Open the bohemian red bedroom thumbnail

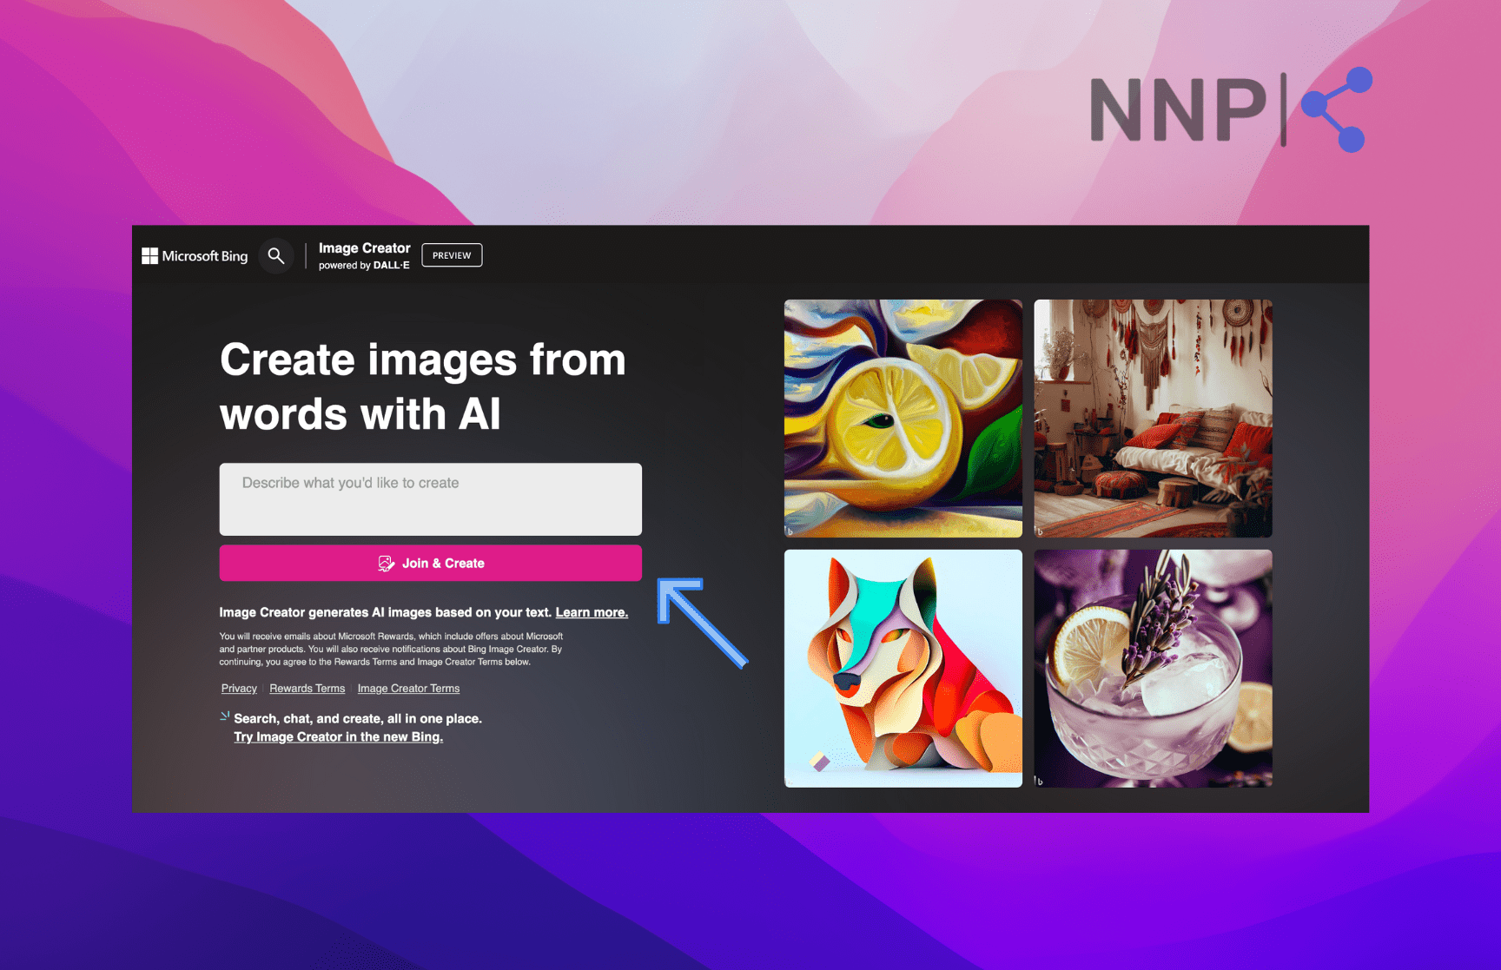tap(1153, 419)
